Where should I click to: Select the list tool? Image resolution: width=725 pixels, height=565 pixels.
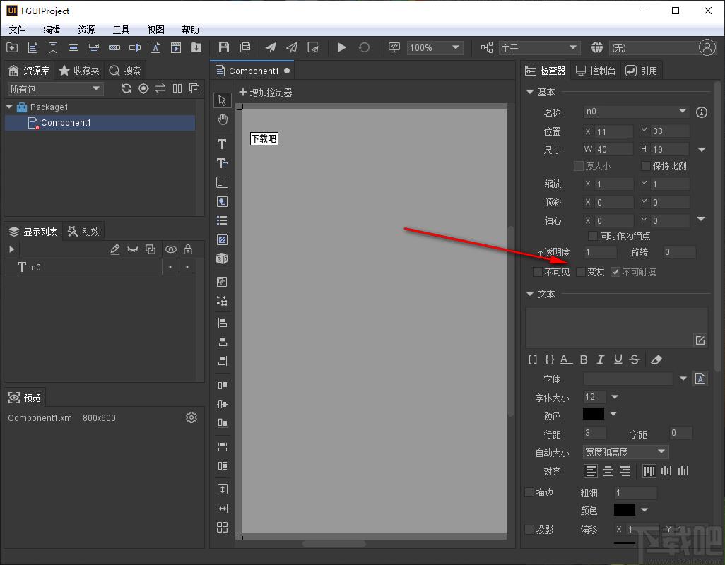coord(222,220)
